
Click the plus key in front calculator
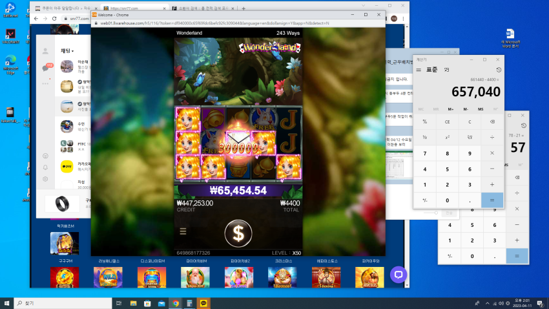pos(492,185)
